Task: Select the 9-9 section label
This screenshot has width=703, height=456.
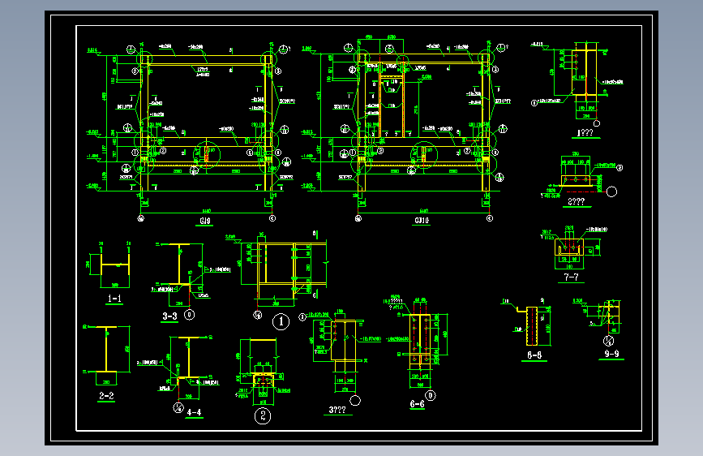Action: 611,354
